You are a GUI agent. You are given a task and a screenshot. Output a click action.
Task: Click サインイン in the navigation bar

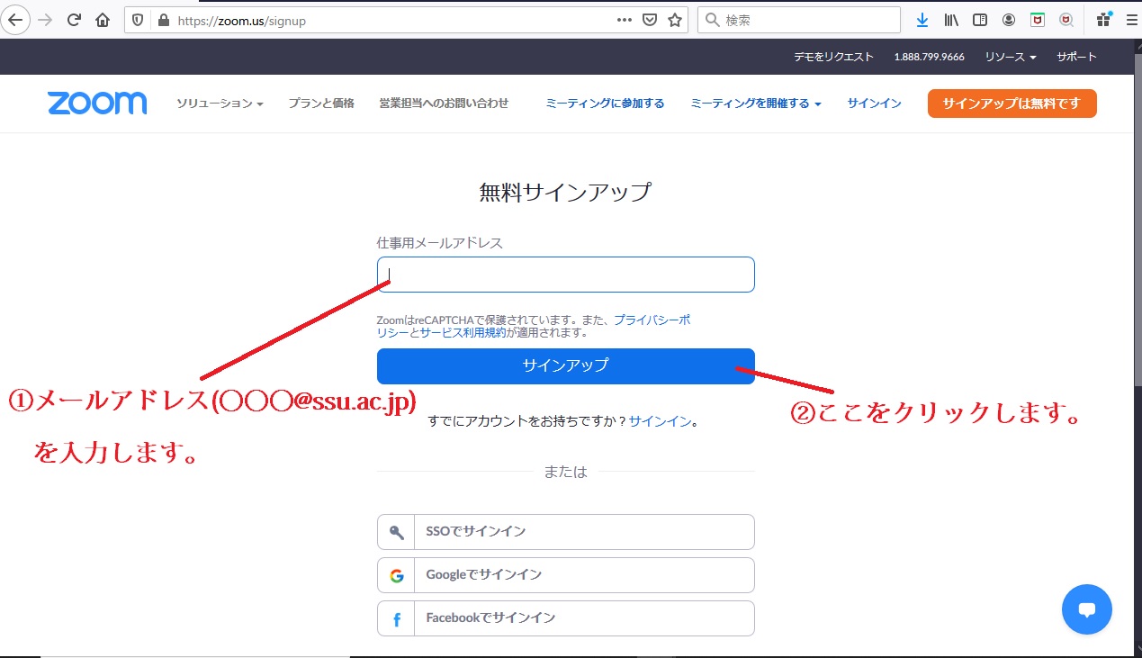(874, 104)
